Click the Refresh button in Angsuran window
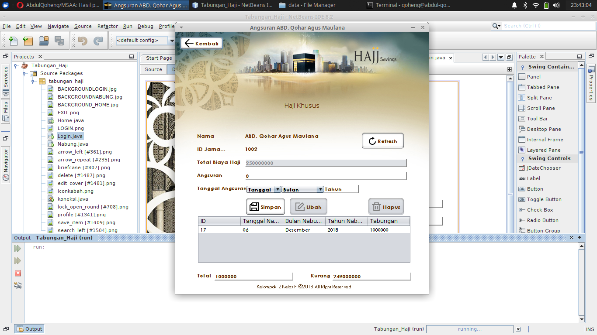This screenshot has height=335, width=597. (x=383, y=141)
